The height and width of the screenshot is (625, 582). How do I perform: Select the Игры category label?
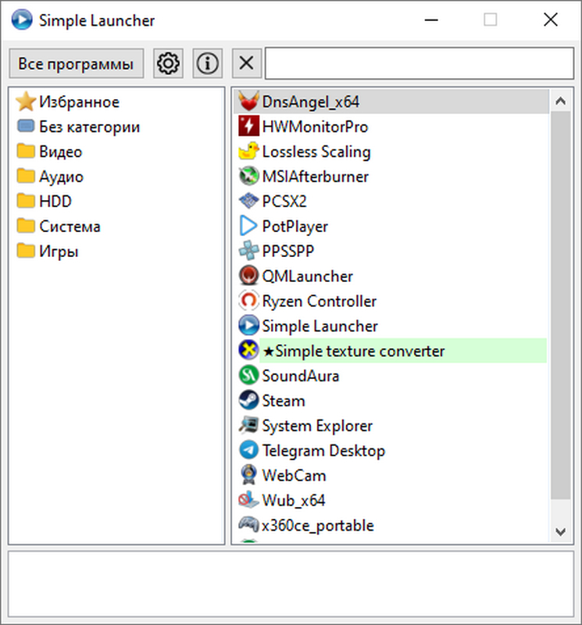(x=59, y=252)
